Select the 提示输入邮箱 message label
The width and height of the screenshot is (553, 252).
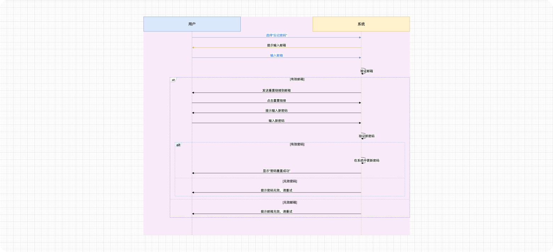[276, 45]
